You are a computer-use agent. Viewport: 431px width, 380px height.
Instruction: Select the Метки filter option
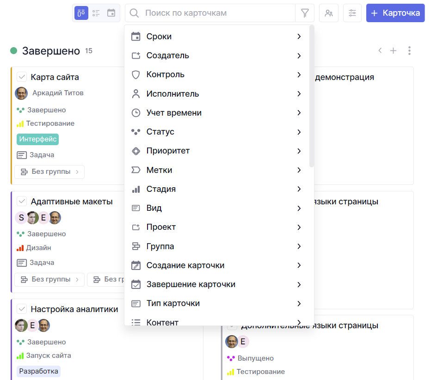[159, 170]
